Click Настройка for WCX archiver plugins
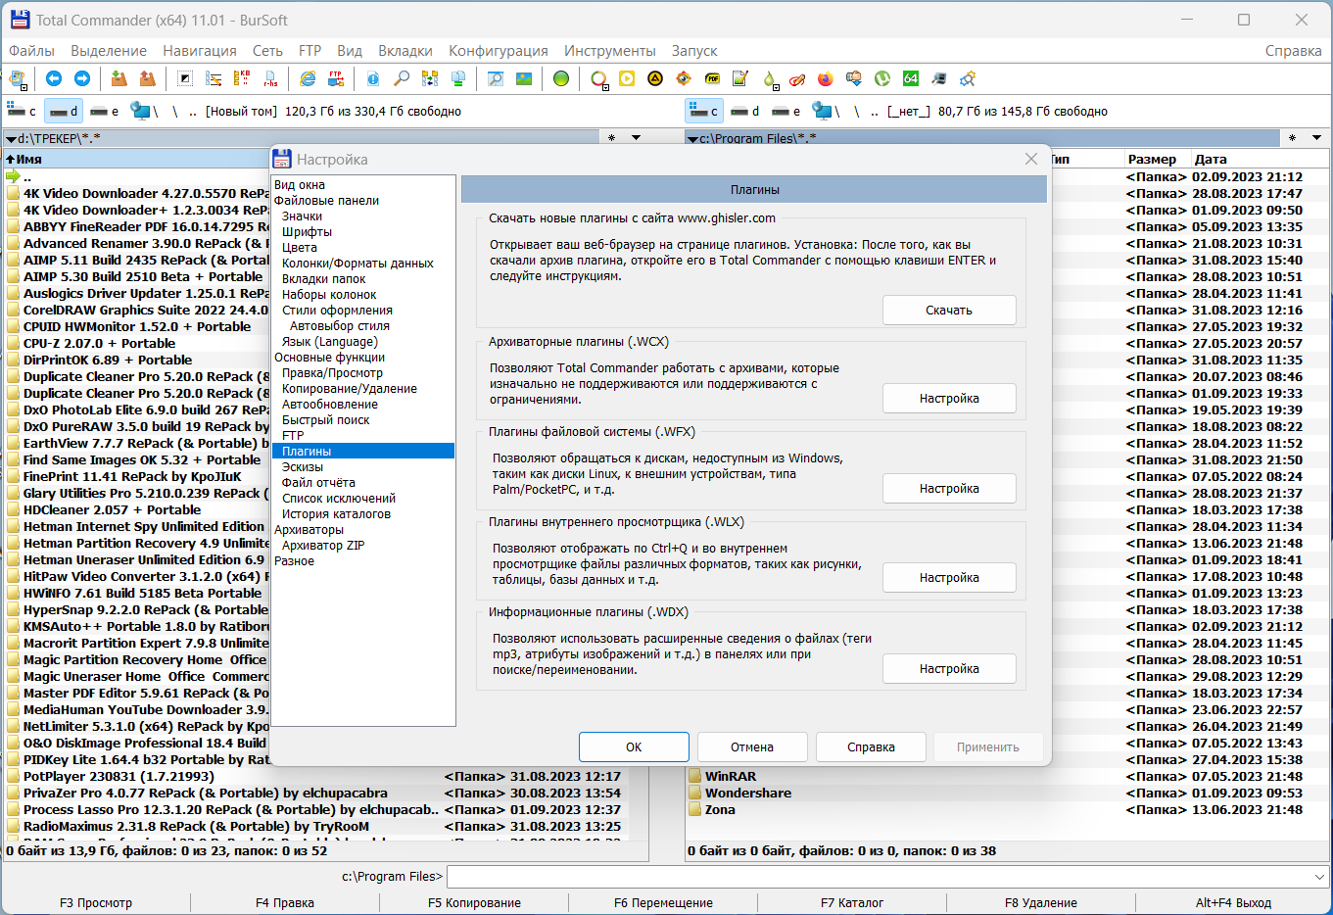The height and width of the screenshot is (915, 1333). (x=949, y=399)
